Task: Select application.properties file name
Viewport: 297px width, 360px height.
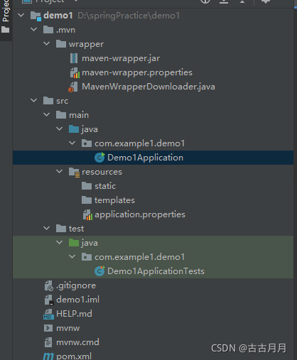Action: point(140,214)
